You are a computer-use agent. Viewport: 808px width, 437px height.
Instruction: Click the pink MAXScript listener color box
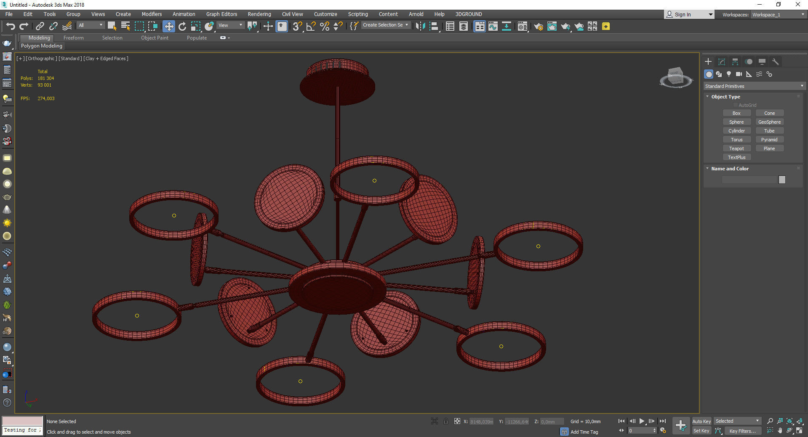pyautogui.click(x=22, y=421)
